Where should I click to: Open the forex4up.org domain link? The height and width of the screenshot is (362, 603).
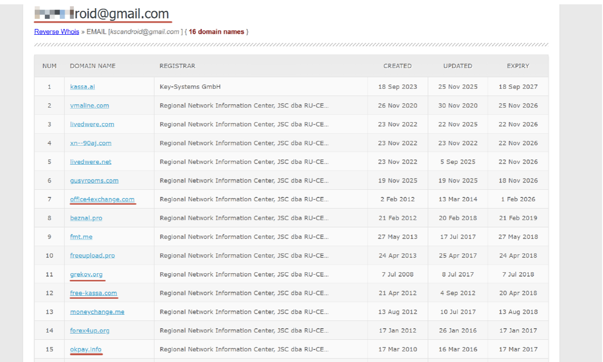[x=89, y=331]
